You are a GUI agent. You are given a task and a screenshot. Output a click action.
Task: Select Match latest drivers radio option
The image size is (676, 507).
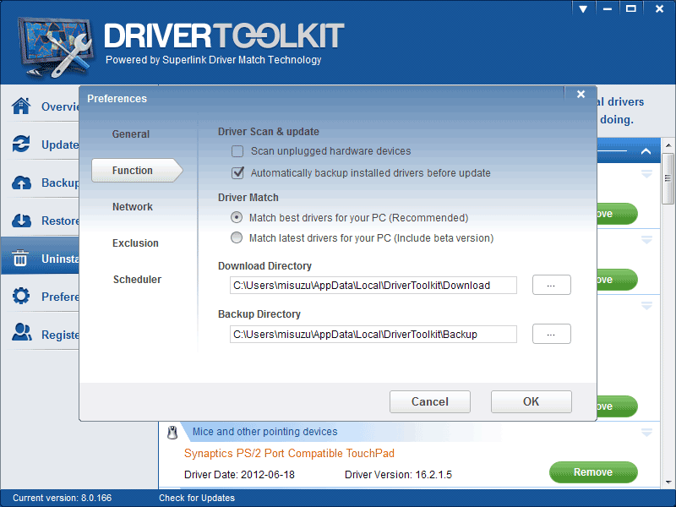point(237,238)
